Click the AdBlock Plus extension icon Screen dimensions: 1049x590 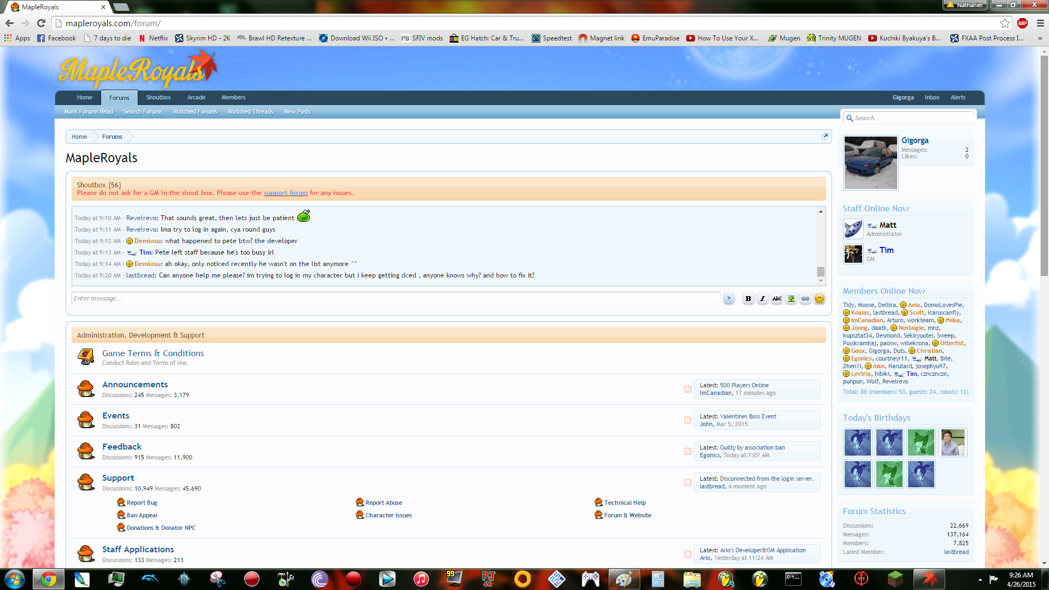(1022, 23)
